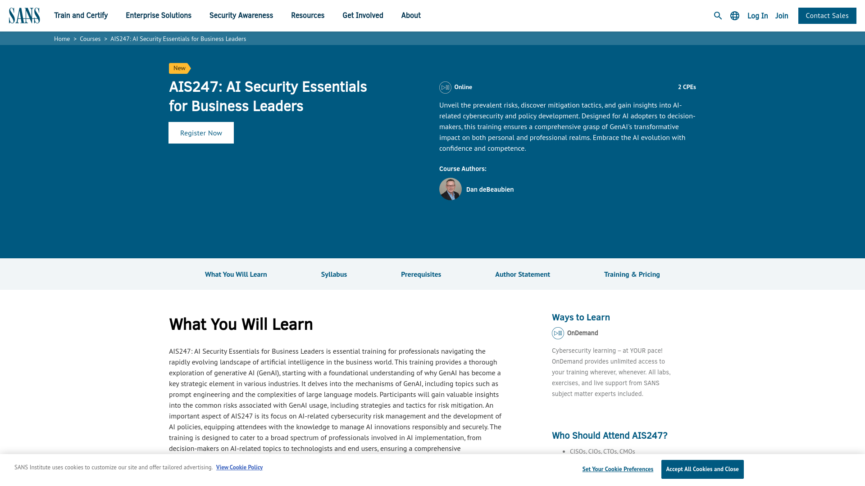Click the author avatar icon for Dan deBeaubien
This screenshot has width=865, height=486.
point(451,189)
